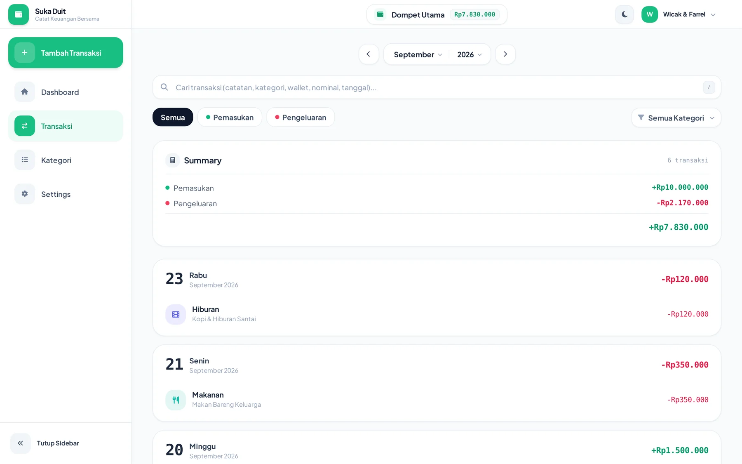This screenshot has width=742, height=464.
Task: Expand the Wicak & Farrel account menu
Action: [679, 14]
